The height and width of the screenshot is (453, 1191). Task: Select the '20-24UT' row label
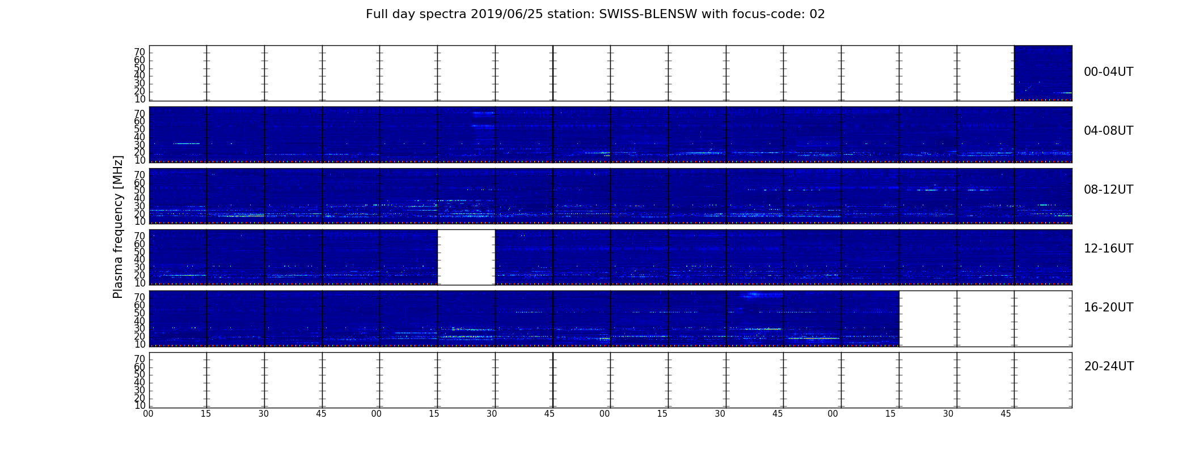1109,366
